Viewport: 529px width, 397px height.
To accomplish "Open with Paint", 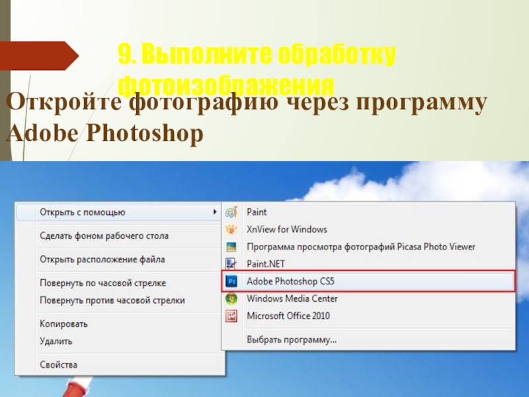I will point(368,212).
